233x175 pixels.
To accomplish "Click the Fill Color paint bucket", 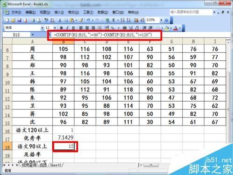I will click(167, 28).
